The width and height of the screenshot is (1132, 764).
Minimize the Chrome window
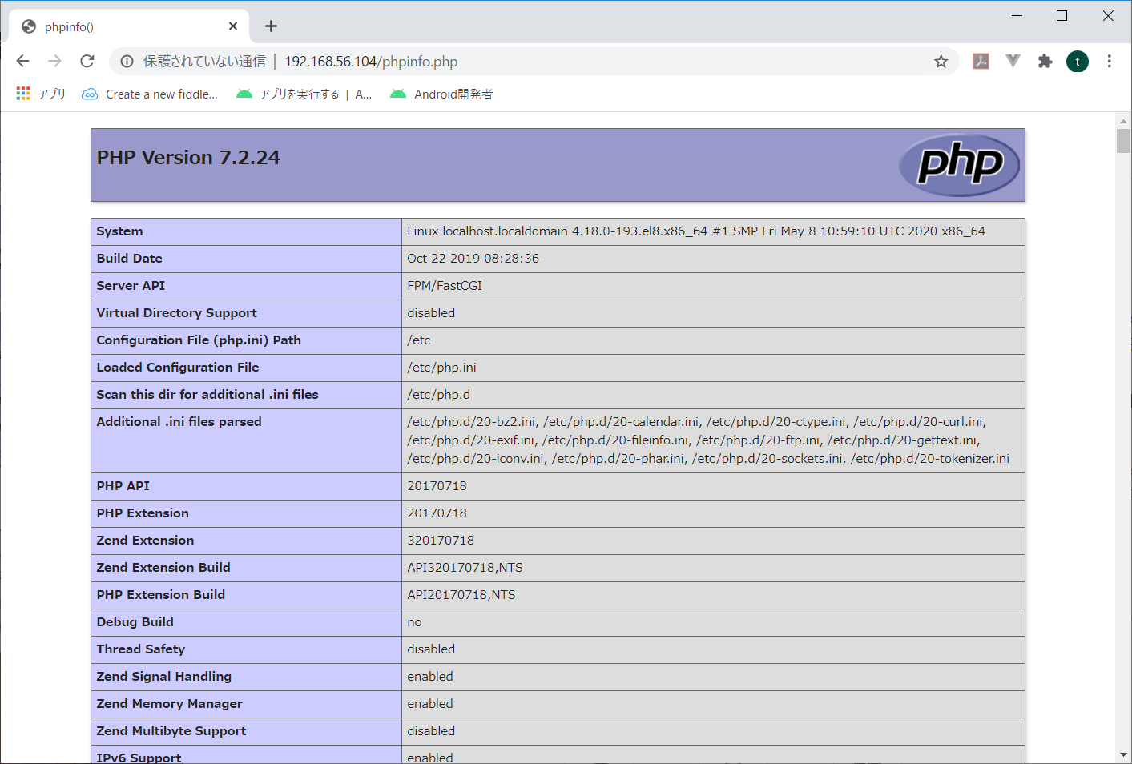pos(1017,15)
